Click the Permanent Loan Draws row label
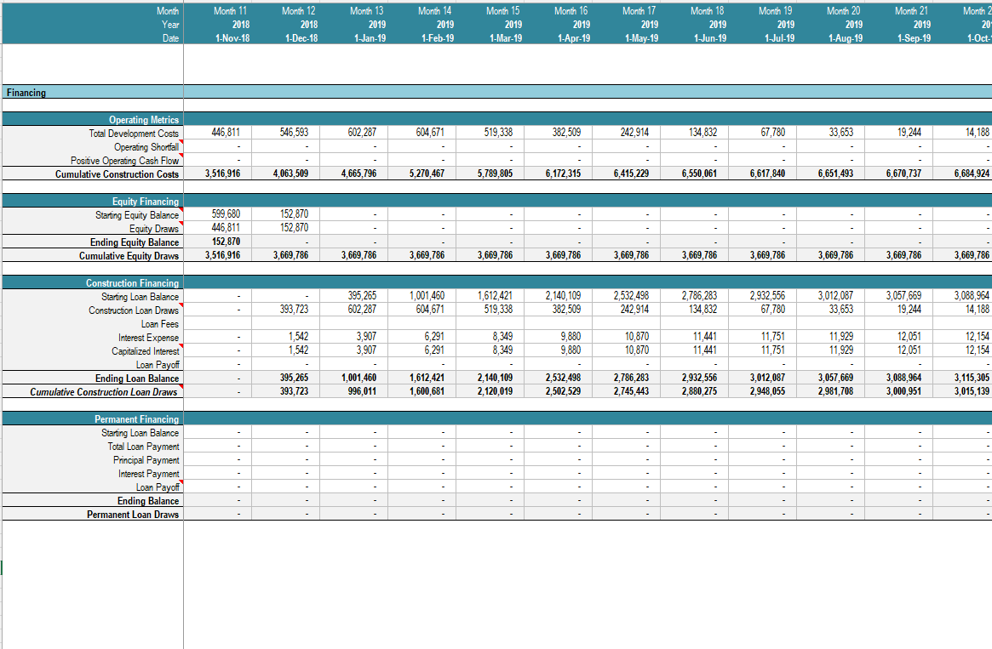Screen dimensions: 992x649 point(133,515)
